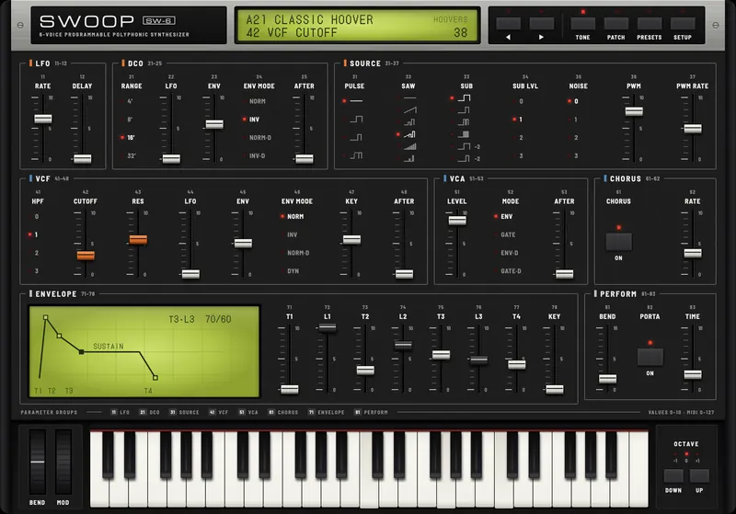This screenshot has width=736, height=514.
Task: Open the Setup page
Action: 683,24
